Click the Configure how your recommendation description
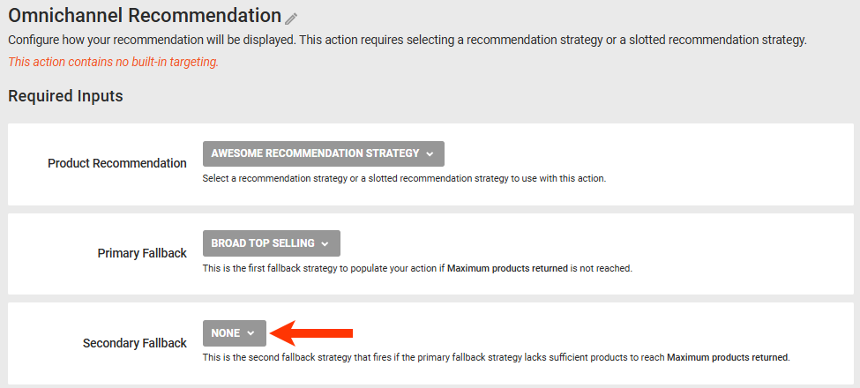860x388 pixels. coord(407,41)
